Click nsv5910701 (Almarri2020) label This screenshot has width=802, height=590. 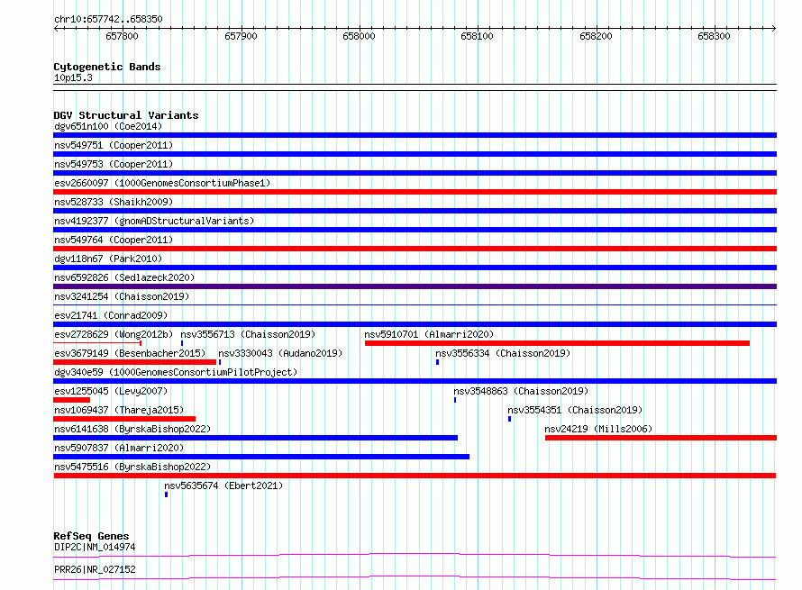pyautogui.click(x=429, y=334)
